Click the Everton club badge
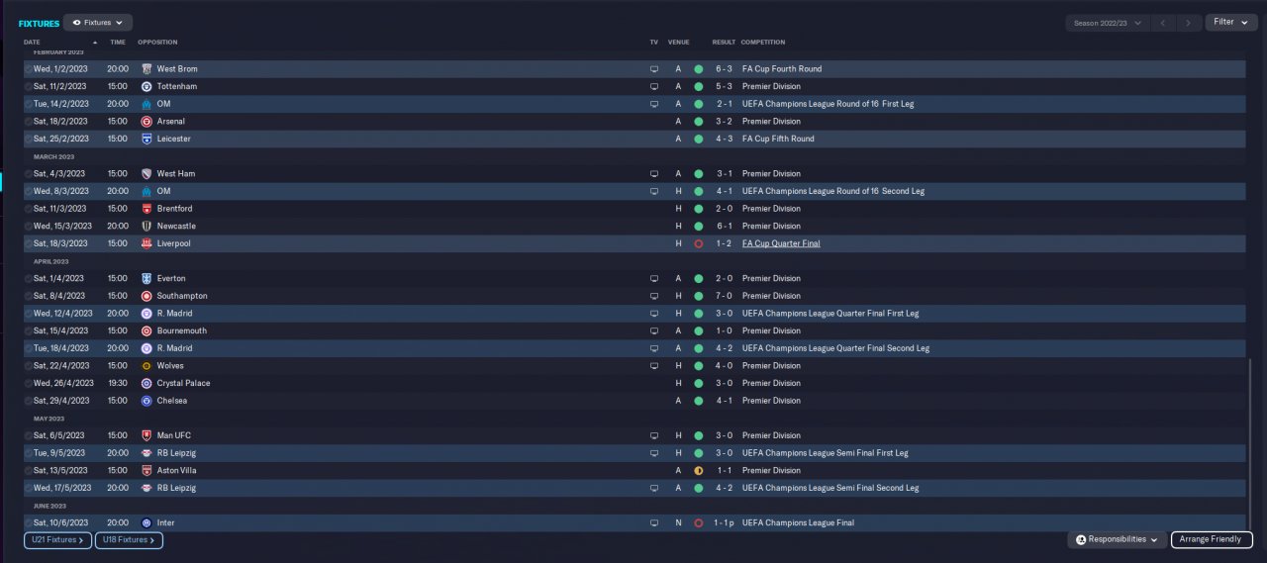Screen dimensions: 1267x563 (x=146, y=279)
